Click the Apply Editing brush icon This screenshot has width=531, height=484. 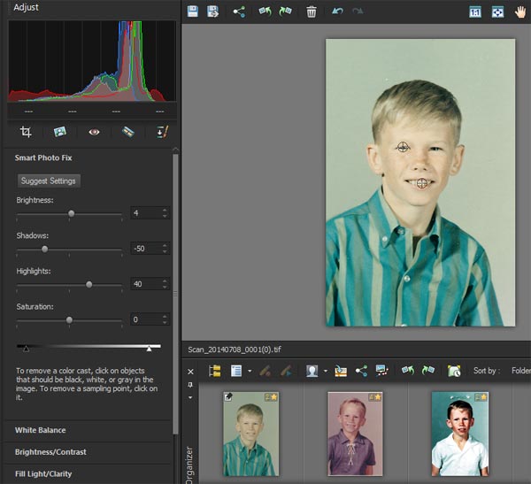286,372
